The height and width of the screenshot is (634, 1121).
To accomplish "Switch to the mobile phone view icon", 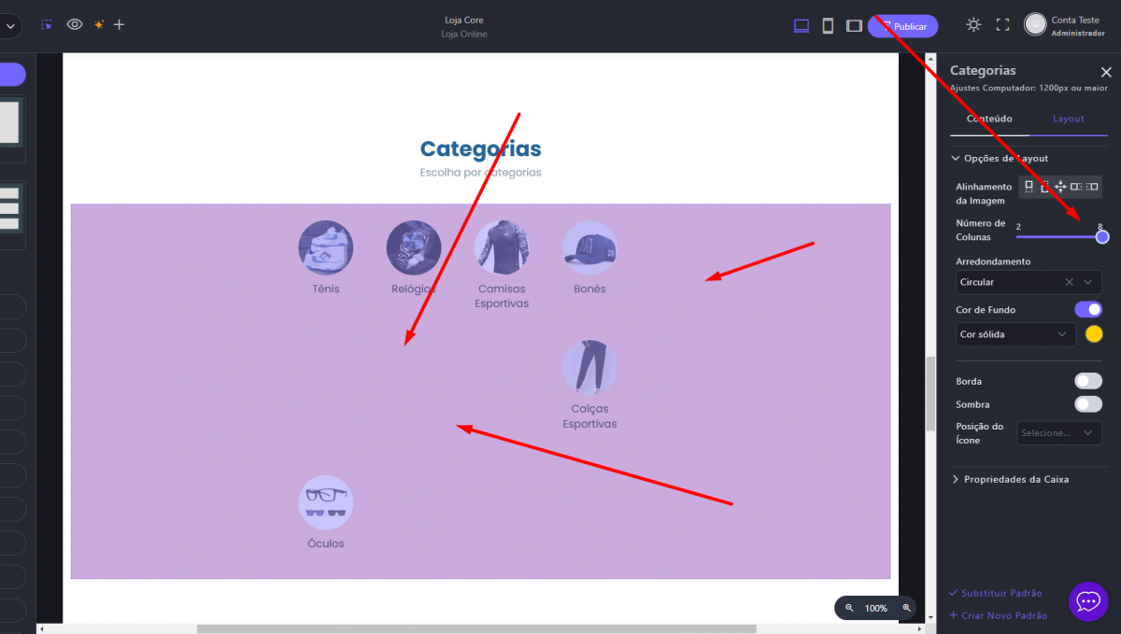I will pyautogui.click(x=828, y=26).
